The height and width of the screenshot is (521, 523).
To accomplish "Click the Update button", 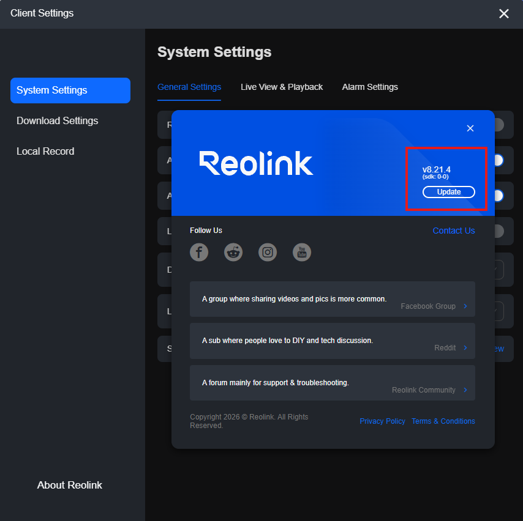I will [449, 192].
